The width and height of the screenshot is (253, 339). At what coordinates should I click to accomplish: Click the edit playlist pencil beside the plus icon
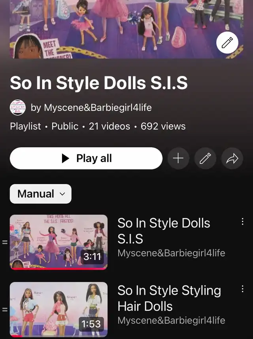point(205,158)
